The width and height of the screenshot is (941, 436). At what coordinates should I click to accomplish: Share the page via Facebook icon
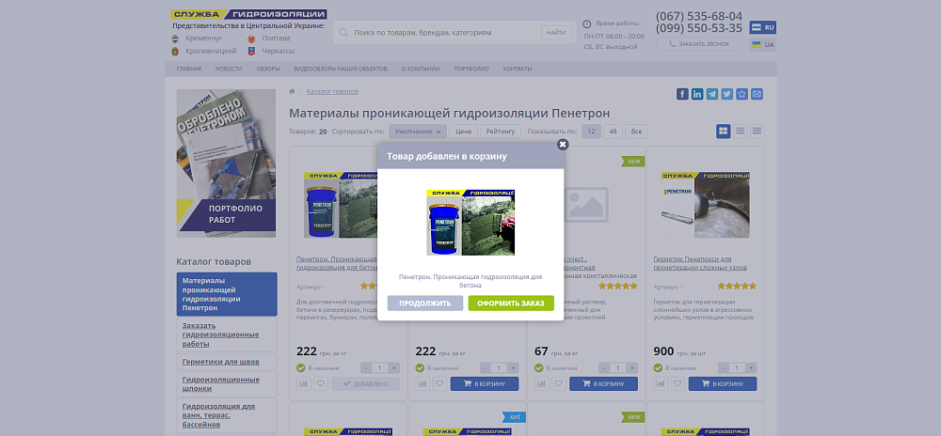pyautogui.click(x=682, y=94)
